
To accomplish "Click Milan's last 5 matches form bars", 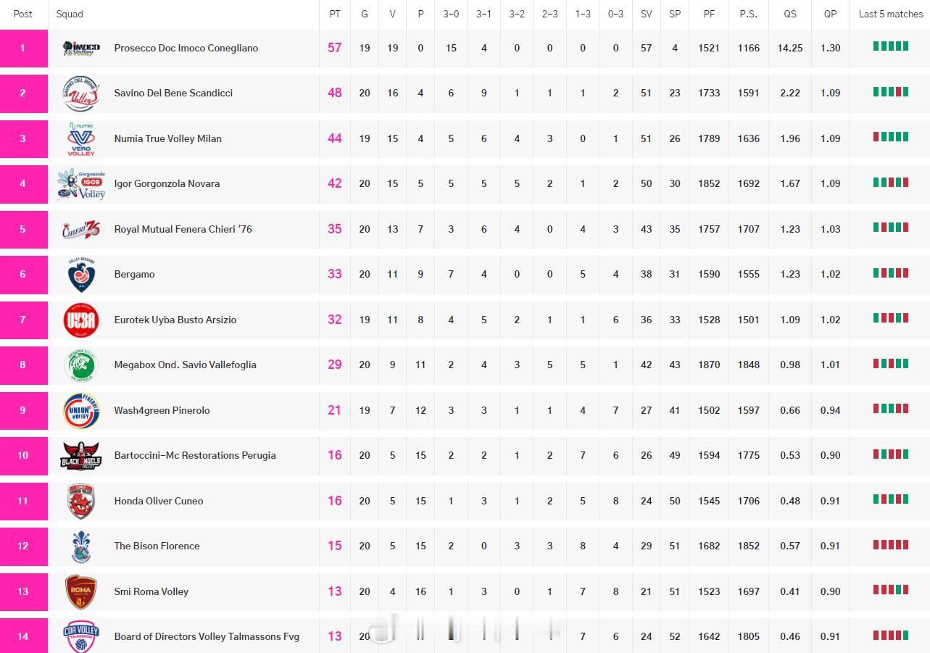I will click(891, 137).
